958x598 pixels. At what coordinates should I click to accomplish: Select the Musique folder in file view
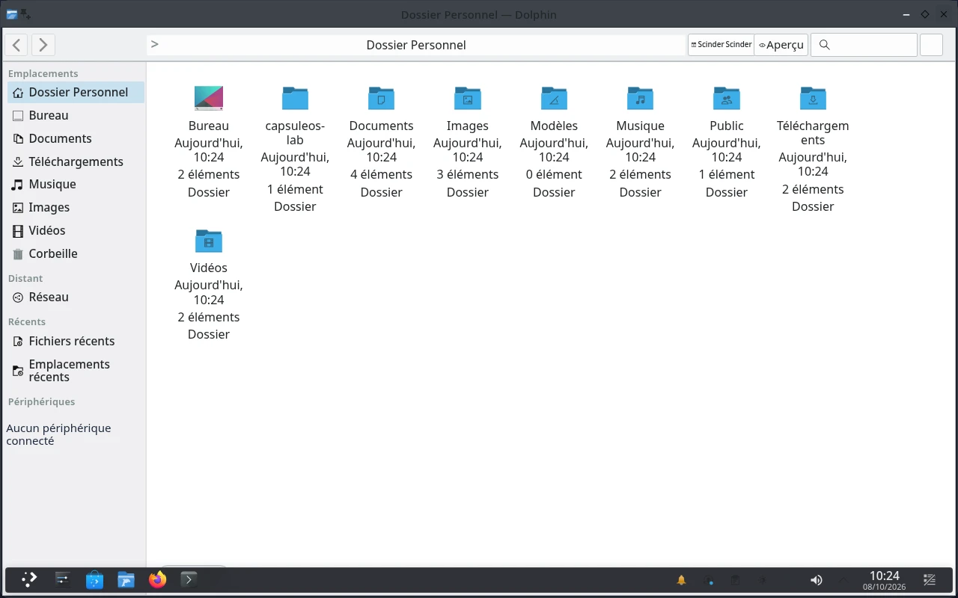click(x=640, y=98)
